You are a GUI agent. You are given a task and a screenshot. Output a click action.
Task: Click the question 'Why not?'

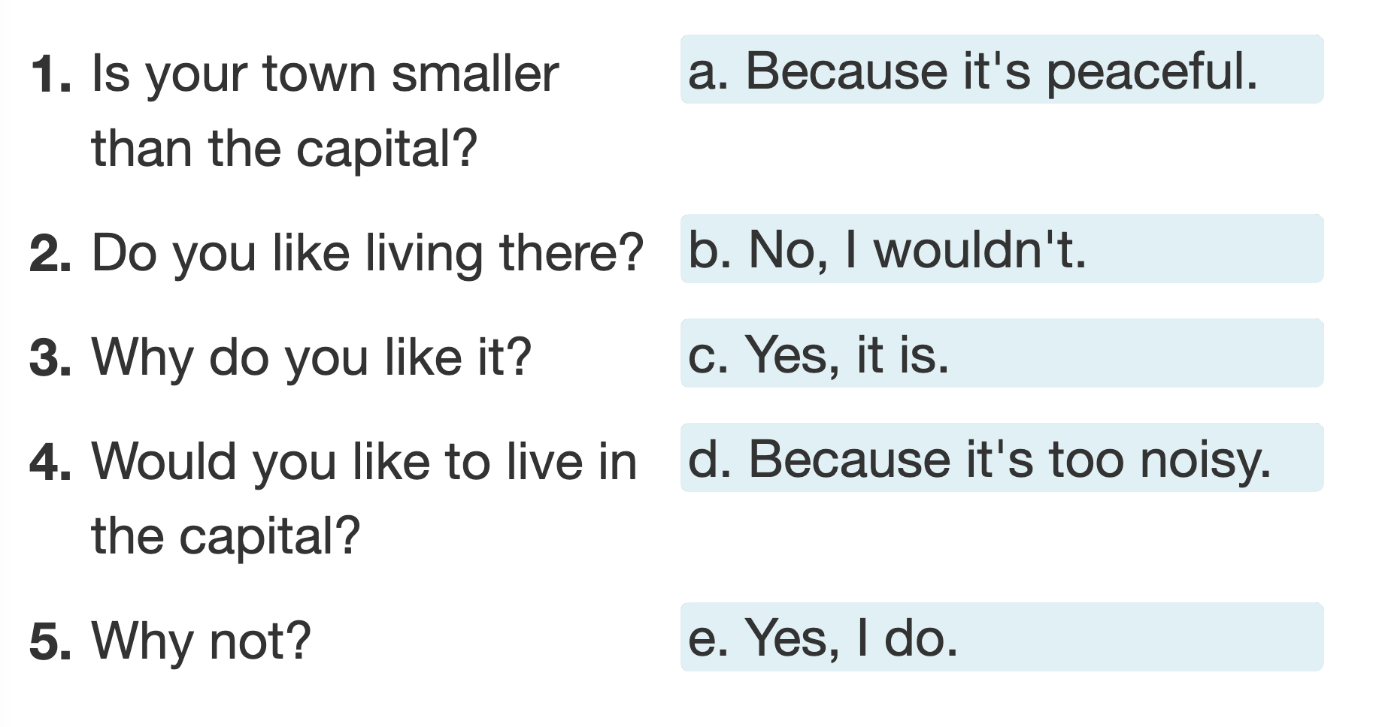[x=201, y=641]
